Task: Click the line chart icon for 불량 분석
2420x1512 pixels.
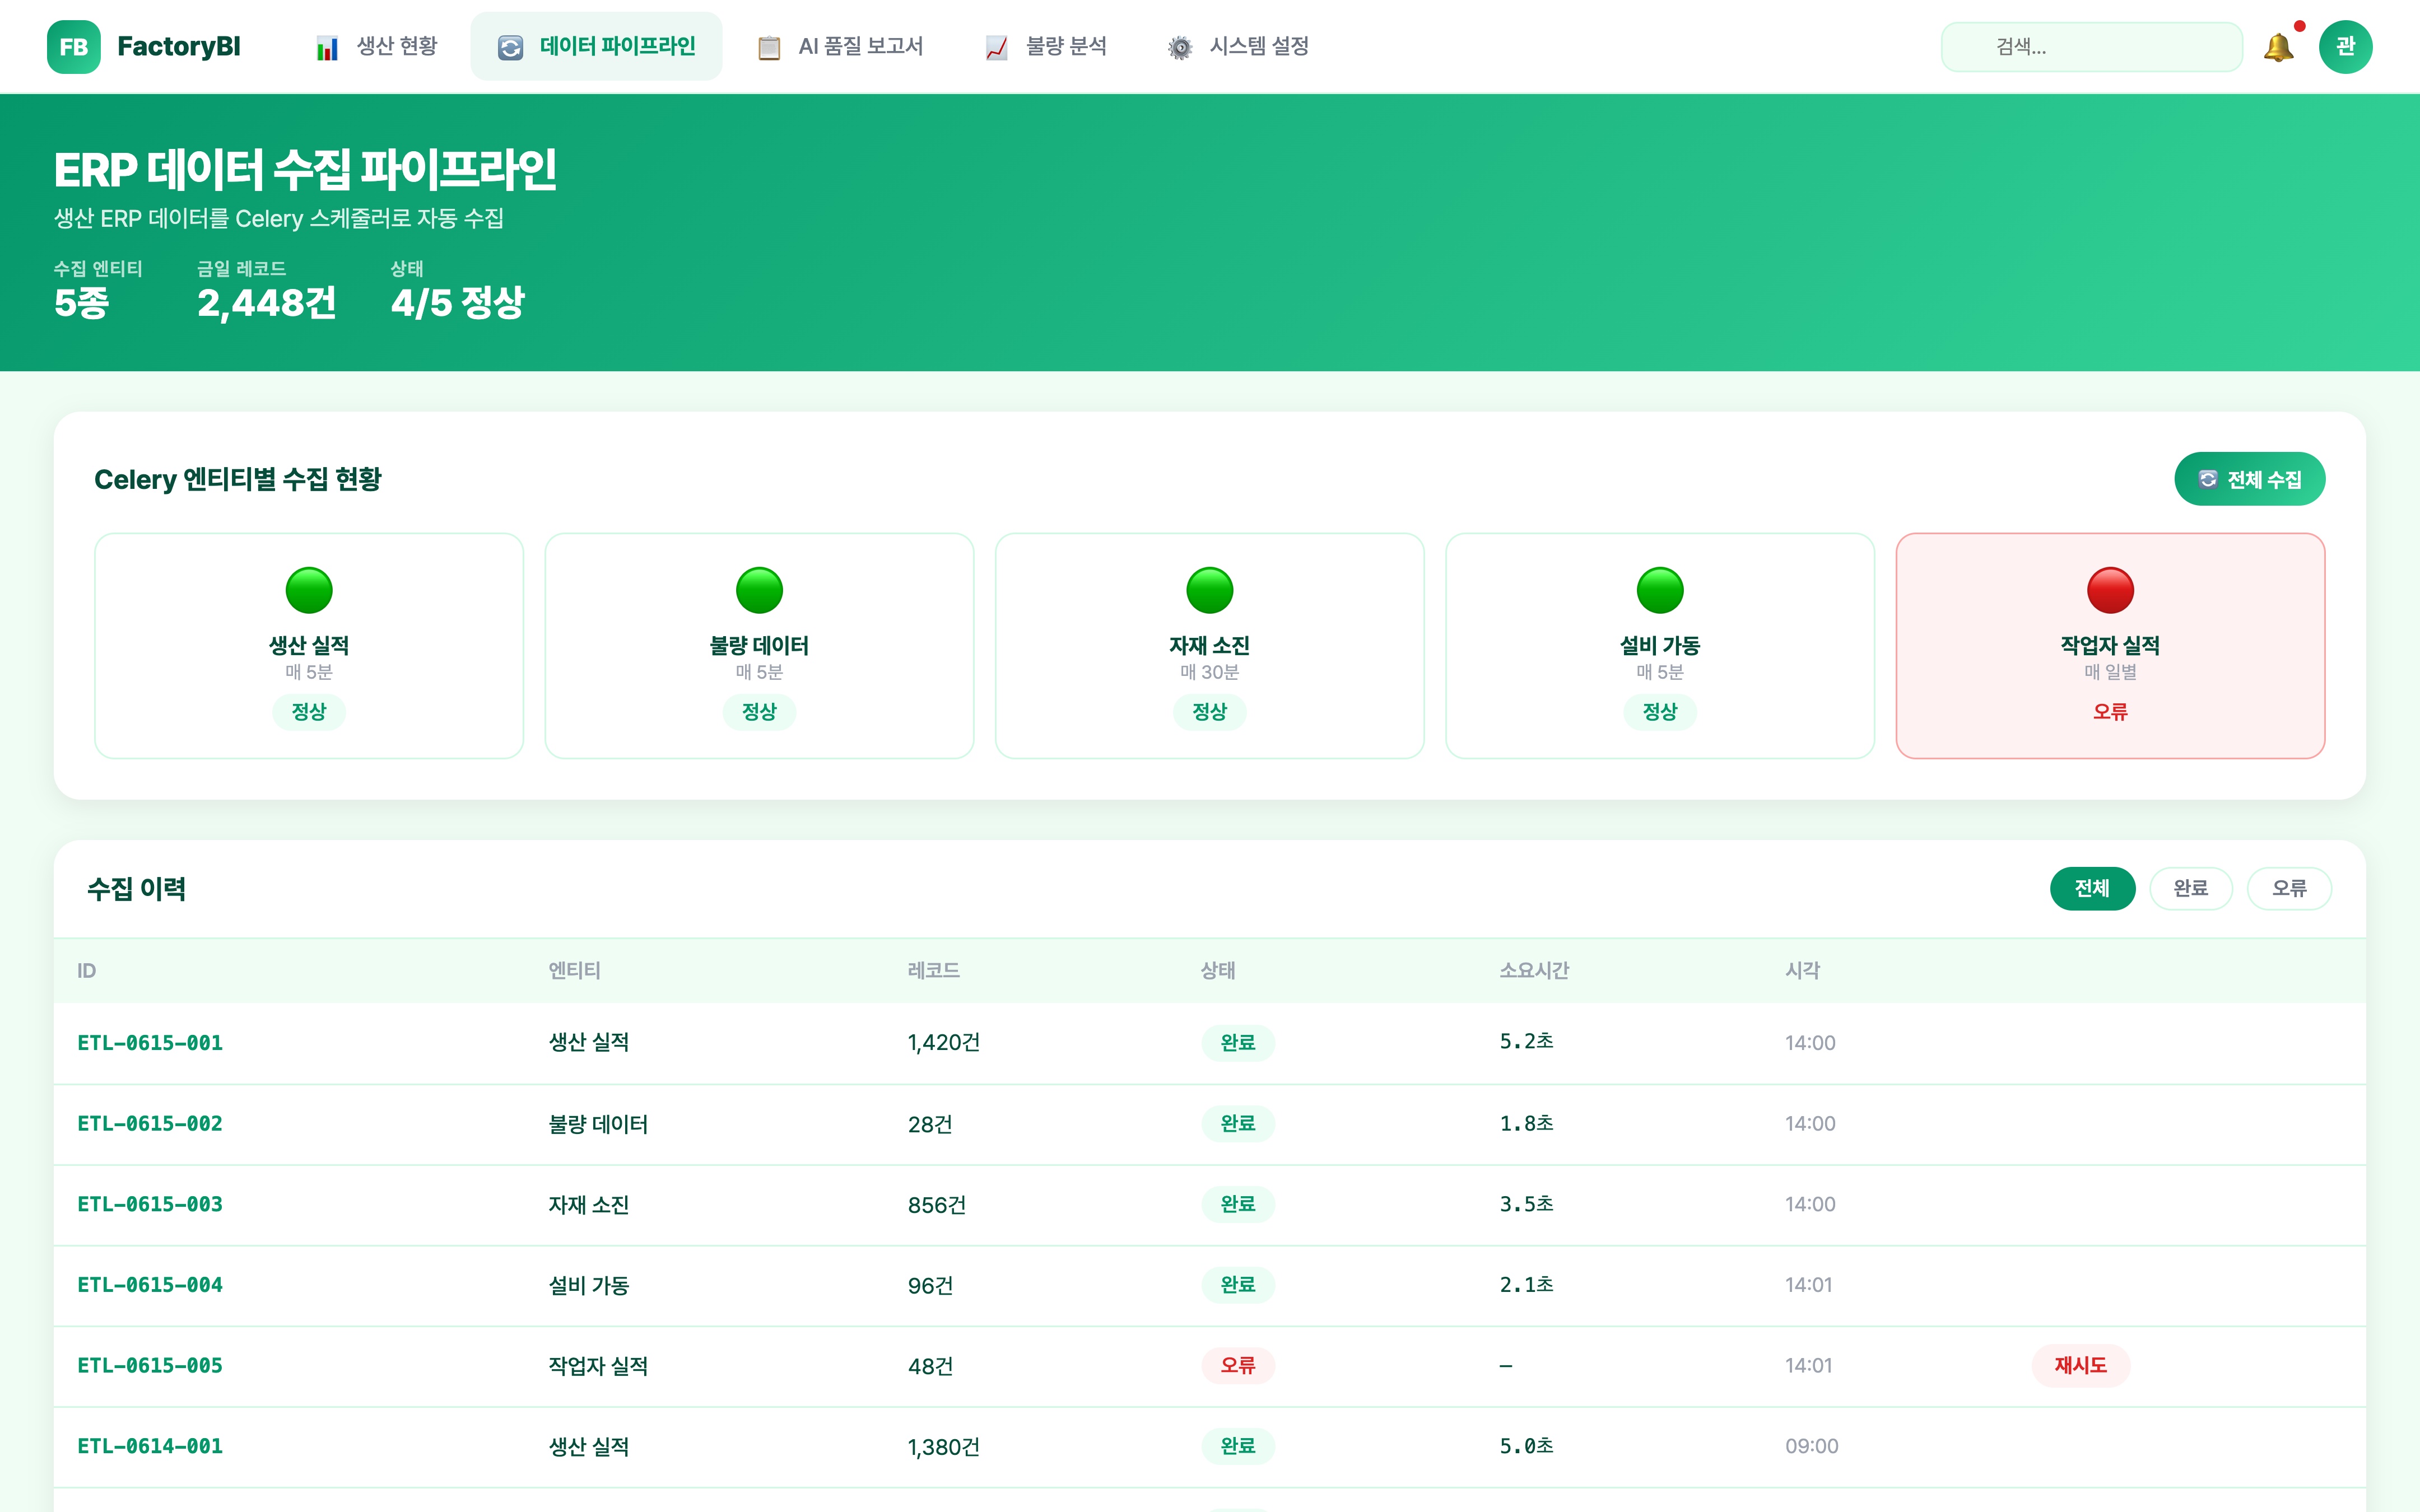Action: [x=996, y=48]
